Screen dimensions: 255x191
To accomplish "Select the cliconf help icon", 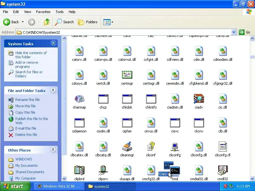I will pyautogui.click(x=151, y=146).
